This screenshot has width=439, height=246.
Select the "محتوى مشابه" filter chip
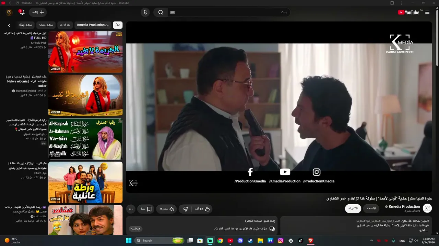(46, 25)
